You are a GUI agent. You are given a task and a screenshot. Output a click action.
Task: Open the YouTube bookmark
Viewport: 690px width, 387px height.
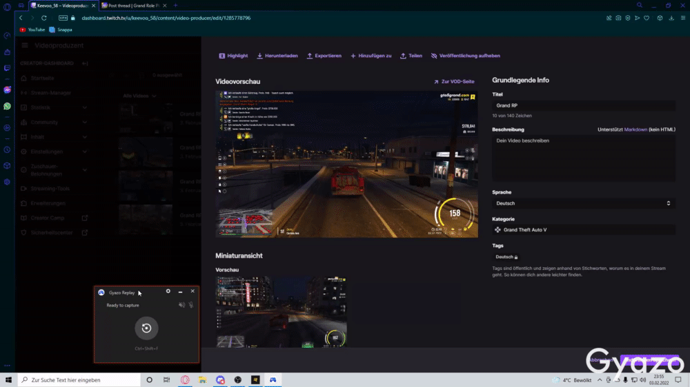[x=32, y=30]
